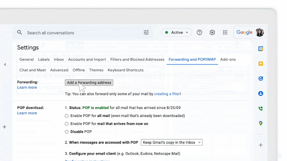Click the Settings heading text

(x=28, y=47)
